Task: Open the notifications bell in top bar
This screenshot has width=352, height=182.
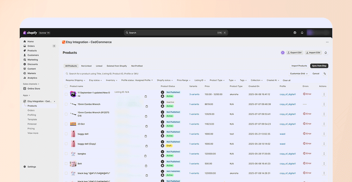Action: pyautogui.click(x=302, y=33)
